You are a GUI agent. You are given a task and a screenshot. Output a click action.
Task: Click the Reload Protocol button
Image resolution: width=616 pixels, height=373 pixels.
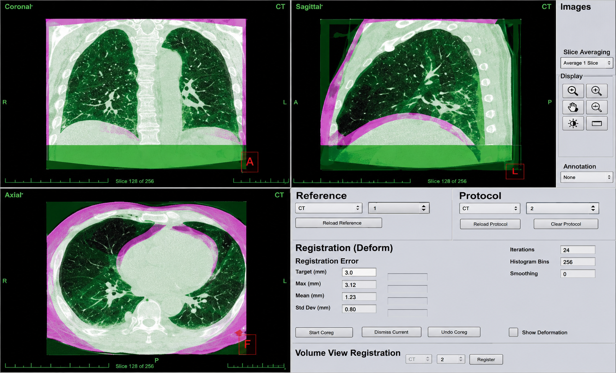coord(490,224)
